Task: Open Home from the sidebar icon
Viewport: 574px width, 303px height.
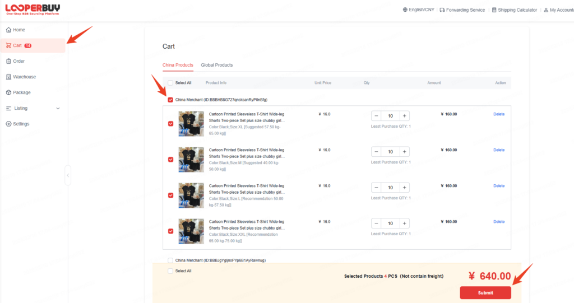Action: point(8,30)
